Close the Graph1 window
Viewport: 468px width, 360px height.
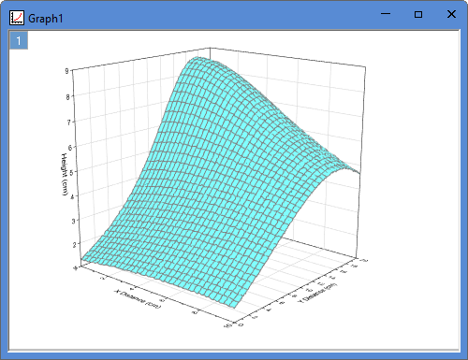pos(451,14)
